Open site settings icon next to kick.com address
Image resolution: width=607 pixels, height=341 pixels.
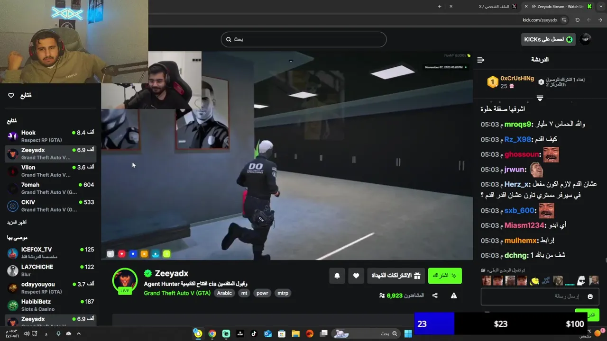[x=564, y=20]
